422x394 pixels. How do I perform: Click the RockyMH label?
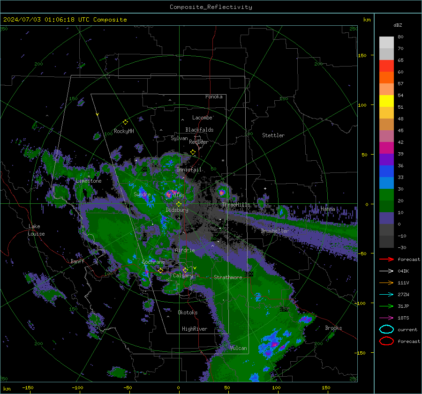[124, 131]
